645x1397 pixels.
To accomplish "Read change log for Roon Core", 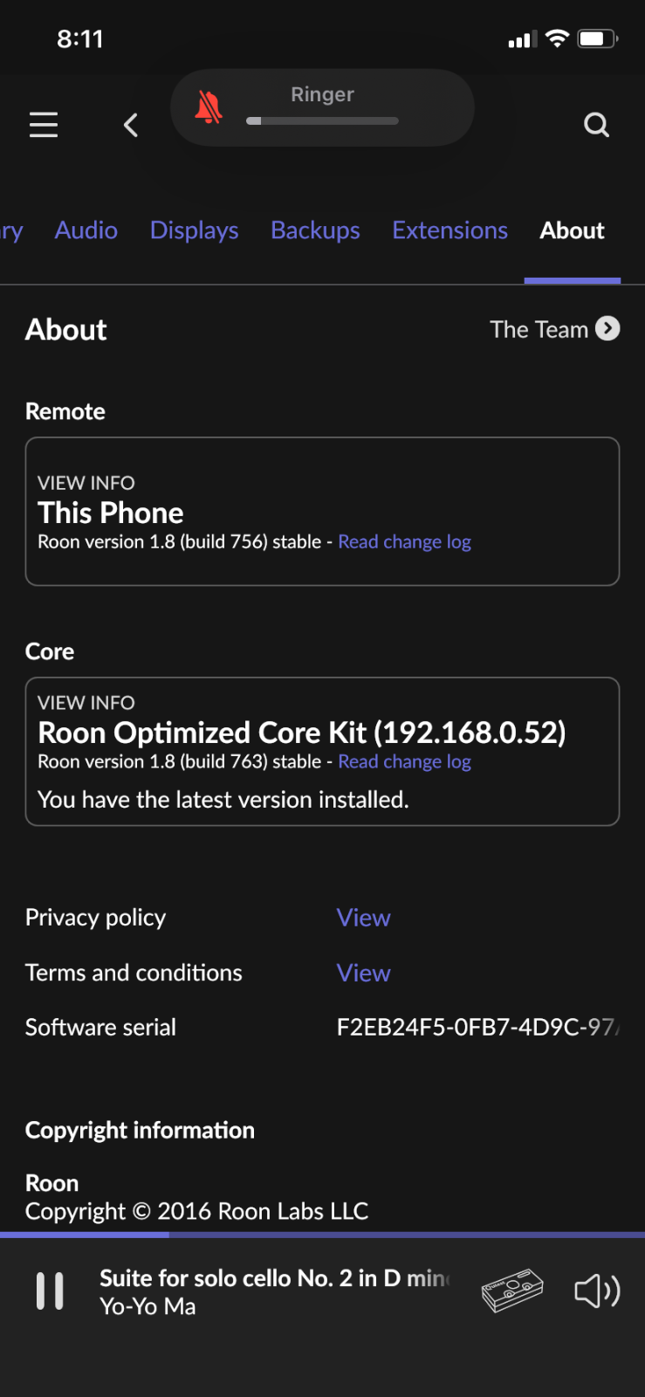I will (405, 762).
